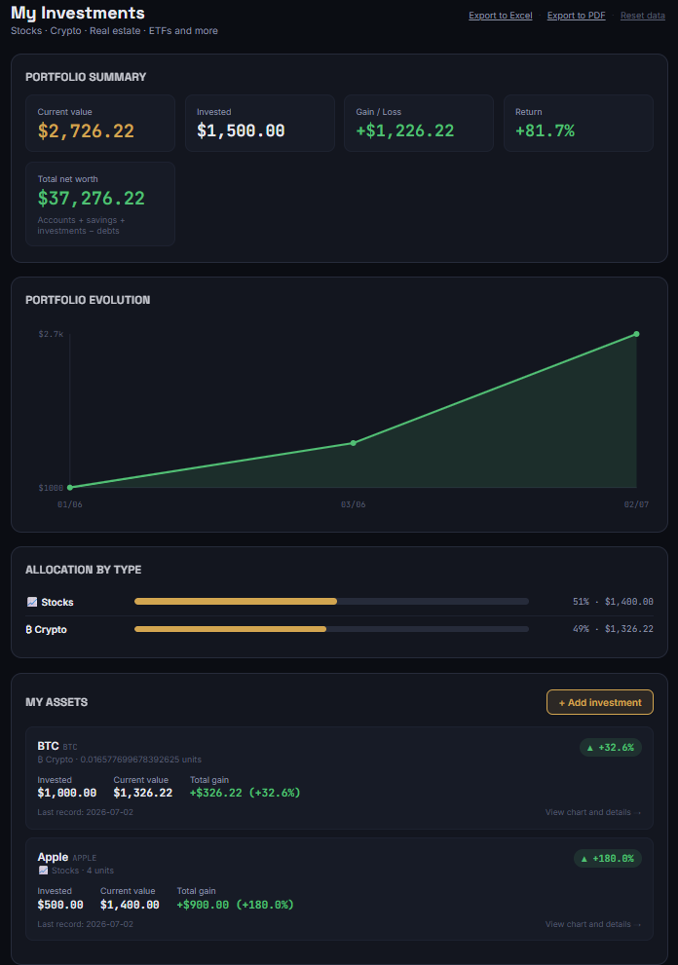
Task: Click the $1000 axis label
Action: (x=51, y=488)
